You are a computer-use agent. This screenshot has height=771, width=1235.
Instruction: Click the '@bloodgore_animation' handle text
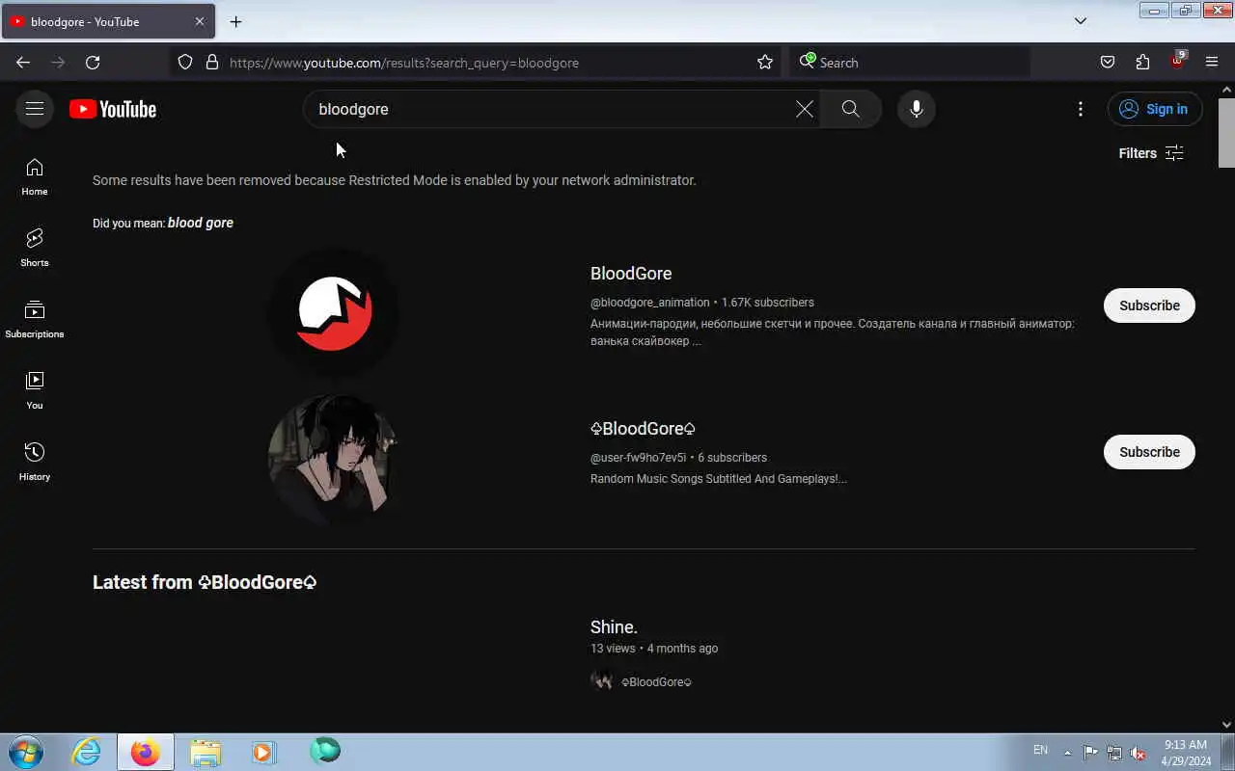click(x=649, y=303)
